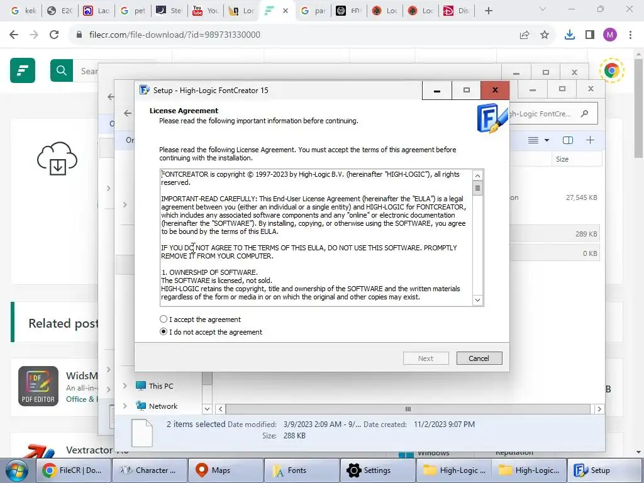Screen dimensions: 644x483
Task: Click the Windows Start button
Action: pyautogui.click(x=16, y=470)
